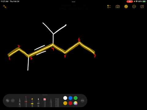Tap the three dots multitasking control at the top
This screenshot has height=110, width=147.
coord(73,2)
